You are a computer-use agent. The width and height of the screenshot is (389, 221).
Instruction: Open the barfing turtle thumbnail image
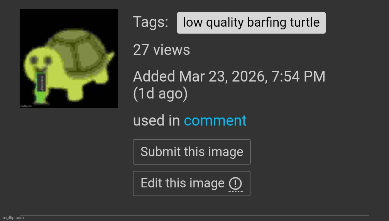point(69,58)
